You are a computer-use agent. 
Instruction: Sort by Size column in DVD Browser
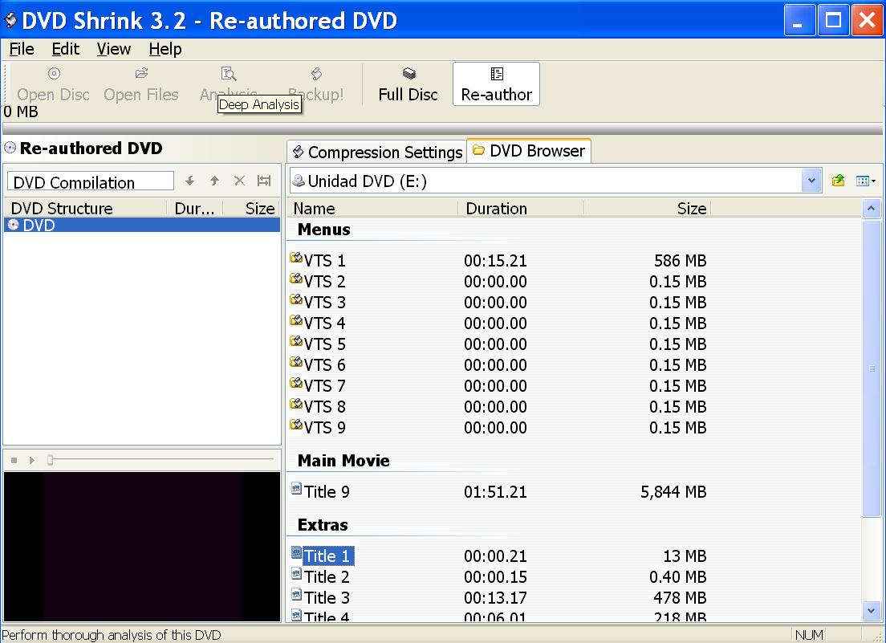point(647,209)
